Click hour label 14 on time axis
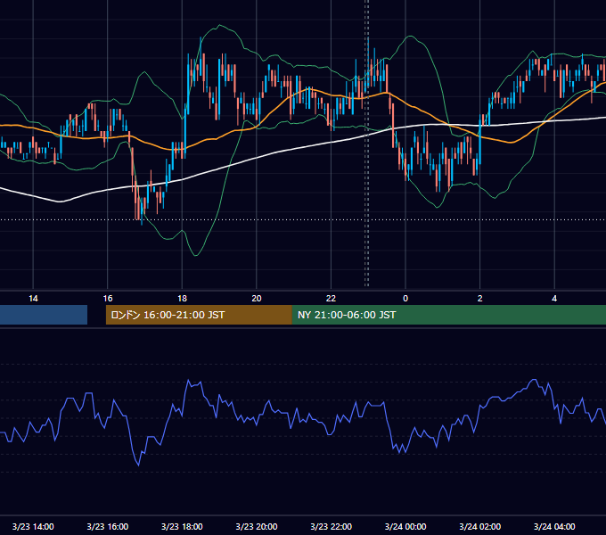Viewport: 606px width, 535px height. [33, 299]
